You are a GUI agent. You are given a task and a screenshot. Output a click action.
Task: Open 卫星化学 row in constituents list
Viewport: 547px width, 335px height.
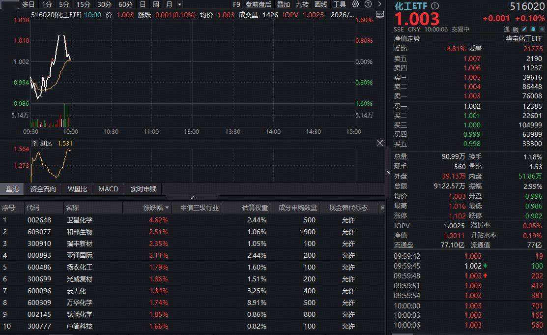coord(80,220)
